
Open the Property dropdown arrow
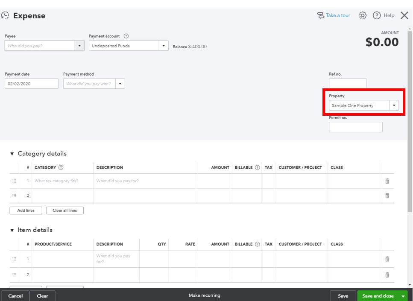[x=394, y=105]
